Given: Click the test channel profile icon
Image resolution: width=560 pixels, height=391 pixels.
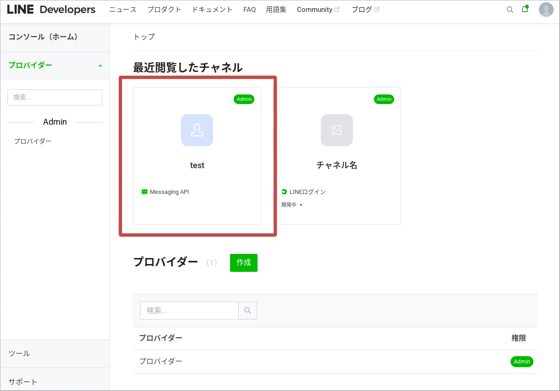Looking at the screenshot, I should 197,130.
